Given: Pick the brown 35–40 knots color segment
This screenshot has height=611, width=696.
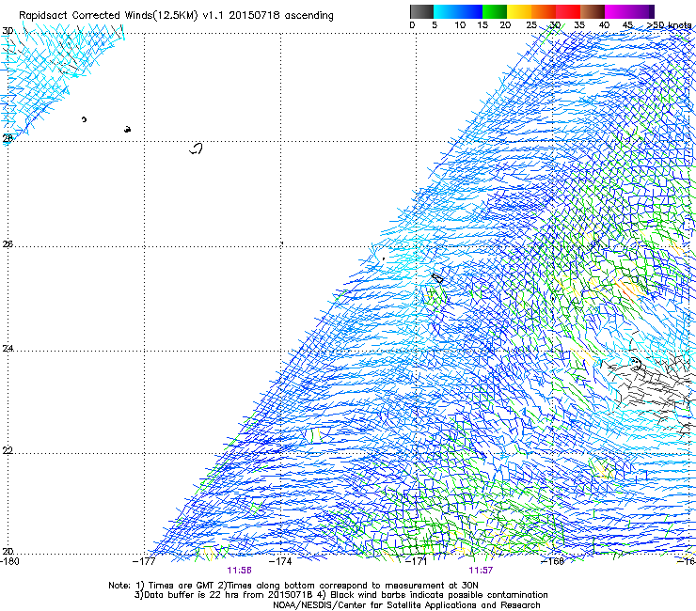Looking at the screenshot, I should 593,11.
